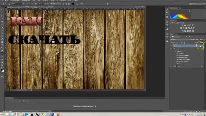Viewport: 206px width, 116px height.
Task: Add an Invert adjustment
Action: [x=183, y=31]
